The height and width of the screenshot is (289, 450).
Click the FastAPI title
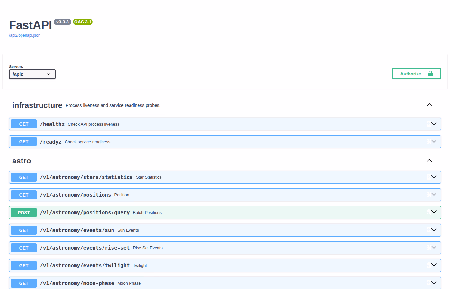(x=31, y=25)
